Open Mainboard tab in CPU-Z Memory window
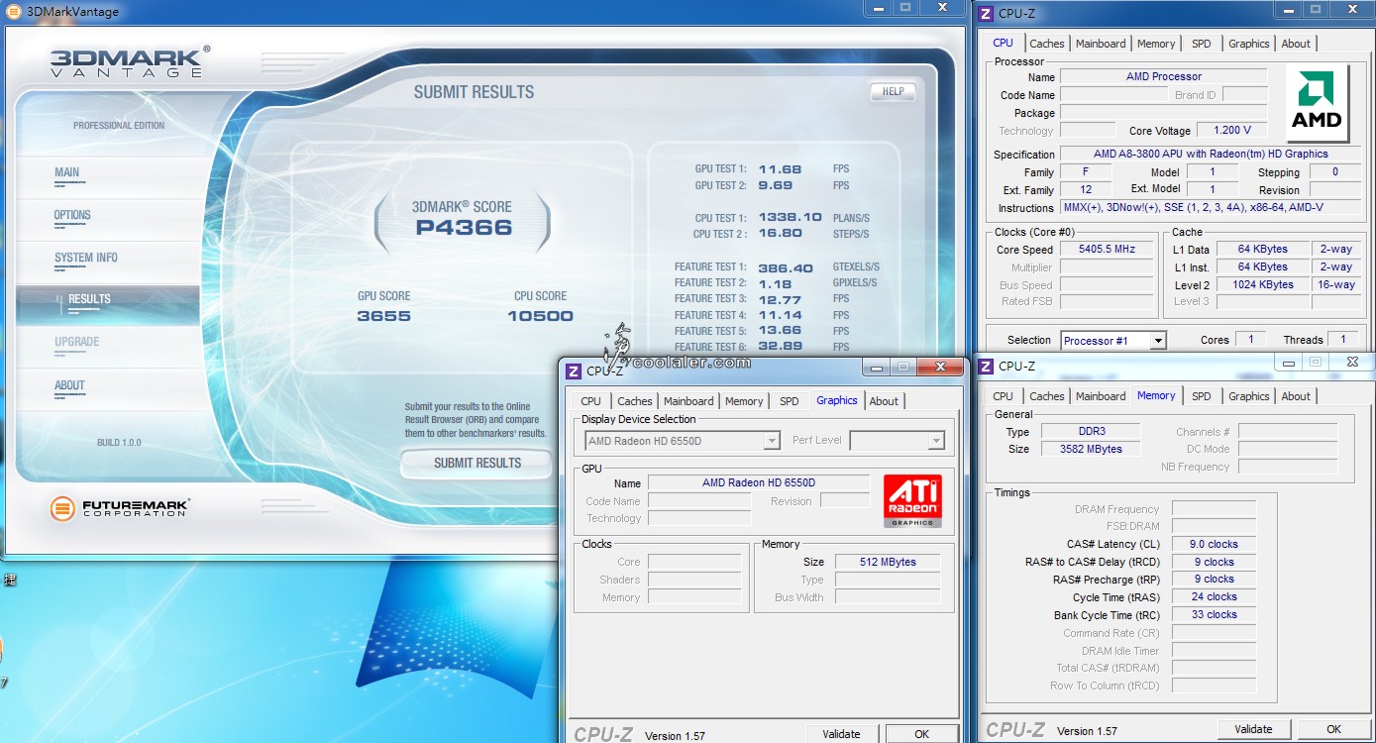This screenshot has width=1376, height=743. point(1101,396)
